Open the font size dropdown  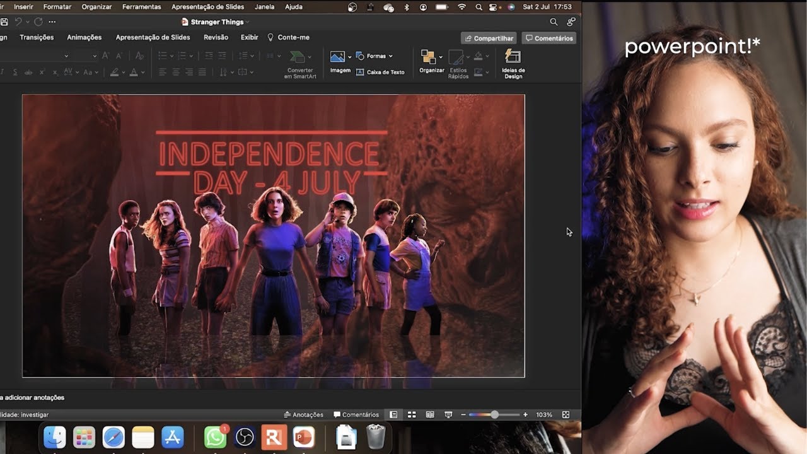pos(95,55)
